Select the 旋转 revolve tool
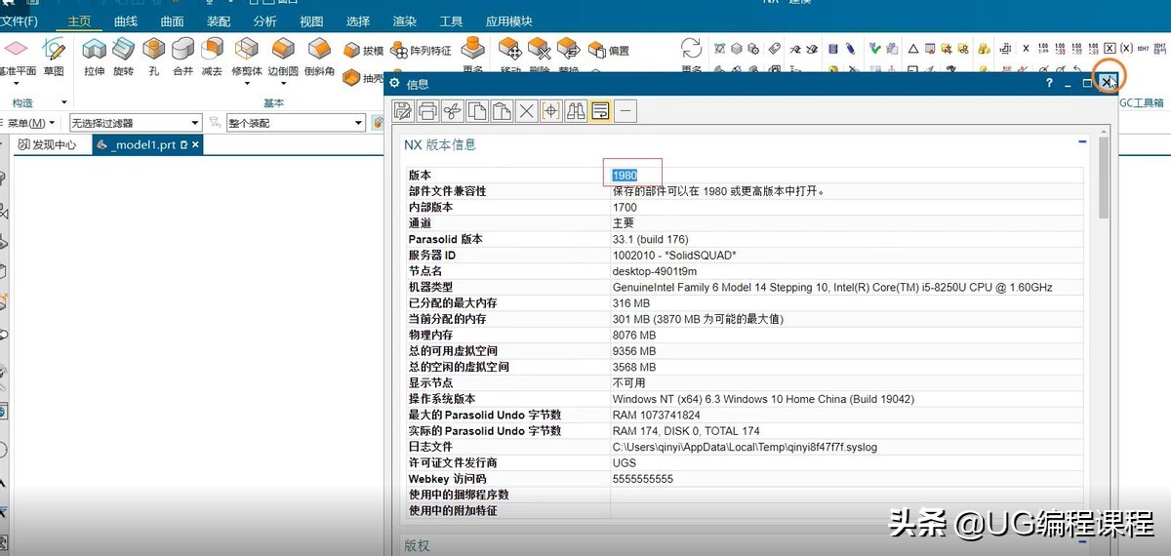Viewport: 1171px width, 556px height. [123, 56]
